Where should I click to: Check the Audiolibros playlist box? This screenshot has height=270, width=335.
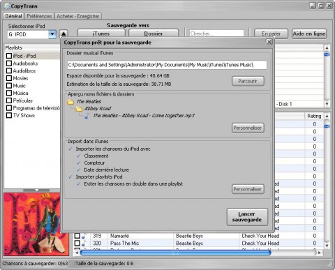[9, 70]
